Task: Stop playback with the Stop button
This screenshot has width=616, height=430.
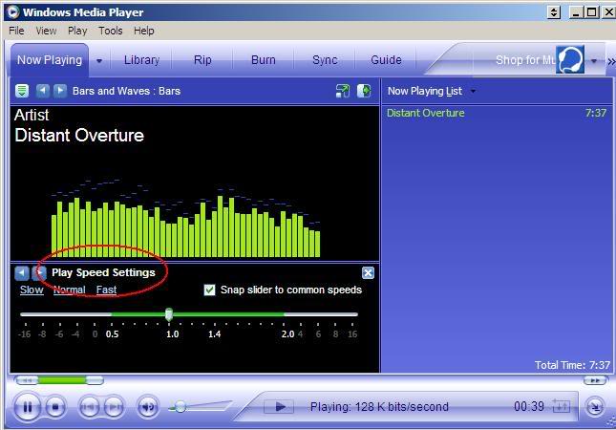Action: tap(55, 407)
